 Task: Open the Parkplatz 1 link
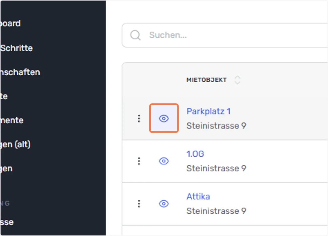pyautogui.click(x=209, y=111)
